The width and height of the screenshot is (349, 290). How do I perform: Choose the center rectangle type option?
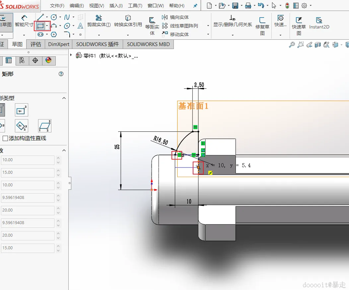[22, 110]
